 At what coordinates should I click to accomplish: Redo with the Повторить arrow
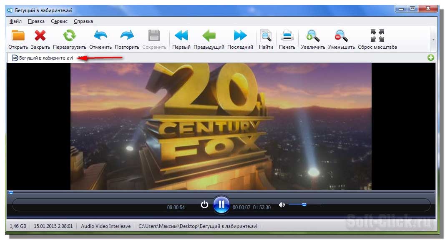pos(127,36)
